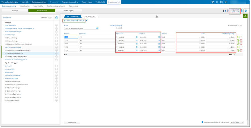Toggle the Utvid alle switch
Screen dimensions: 251x128
point(50,18)
